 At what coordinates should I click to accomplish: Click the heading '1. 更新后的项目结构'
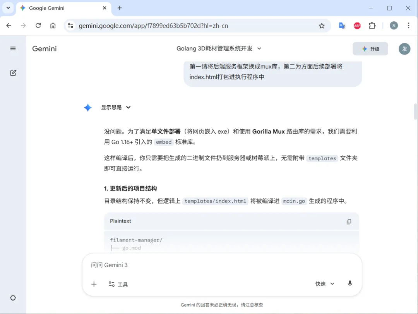tap(130, 188)
